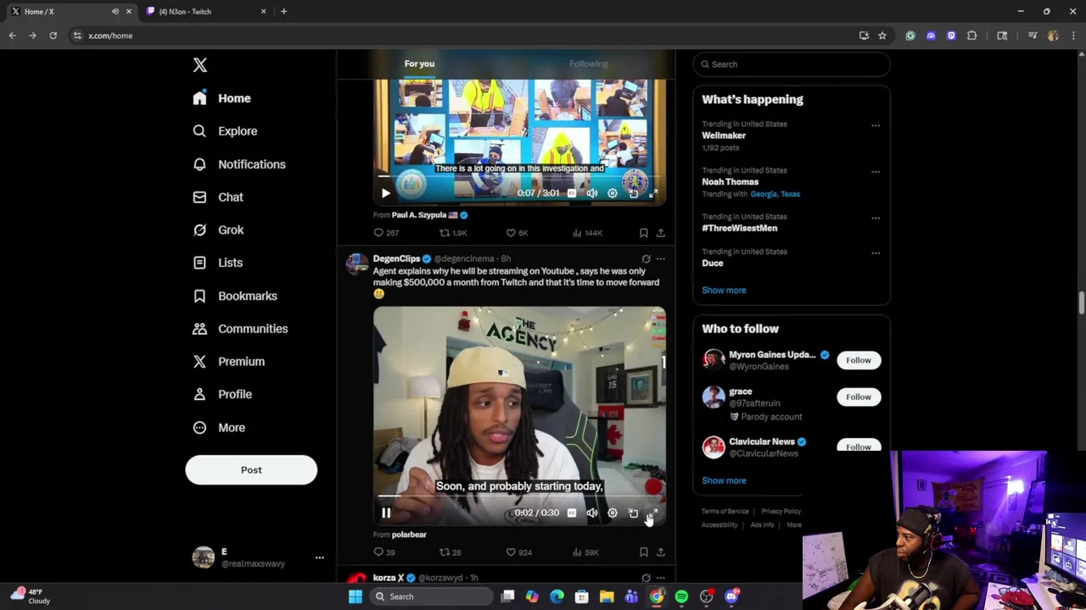Open the Premium page
This screenshot has height=610, width=1086.
229,362
